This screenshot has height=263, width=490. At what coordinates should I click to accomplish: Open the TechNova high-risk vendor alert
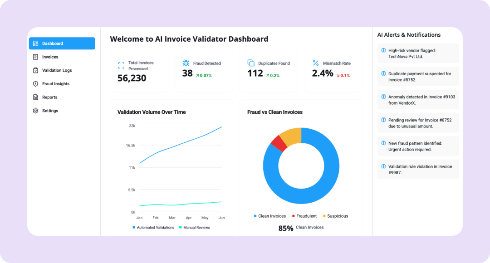click(418, 53)
